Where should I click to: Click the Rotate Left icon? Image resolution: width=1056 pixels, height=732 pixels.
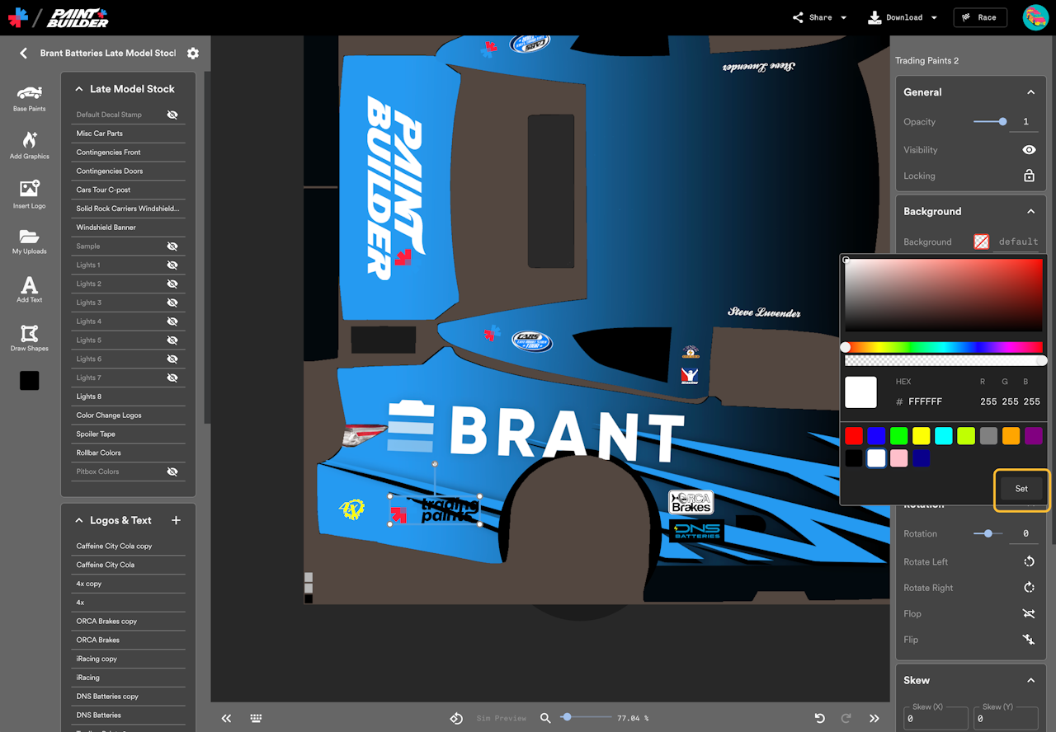click(1029, 561)
